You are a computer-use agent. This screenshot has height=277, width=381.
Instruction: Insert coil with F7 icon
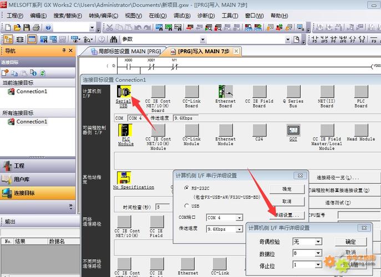pyautogui.click(x=353, y=39)
